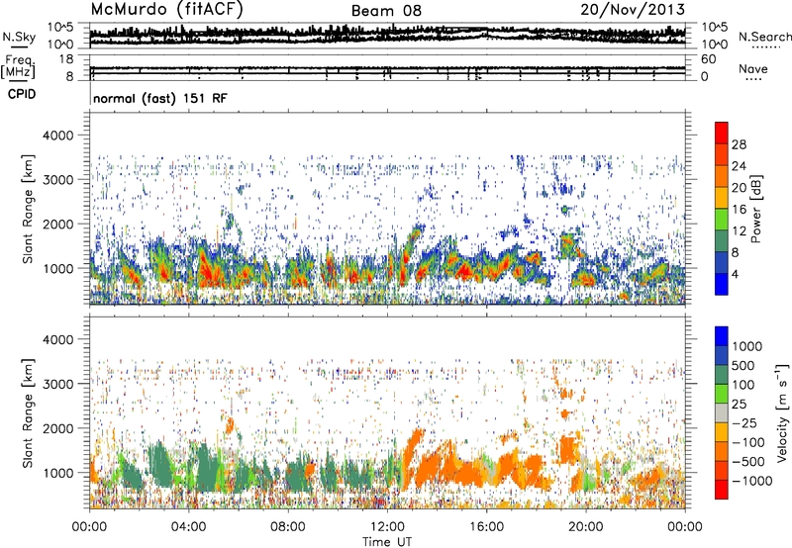Select the Beam 08 heading
This screenshot has height=548, width=792.
click(x=386, y=11)
